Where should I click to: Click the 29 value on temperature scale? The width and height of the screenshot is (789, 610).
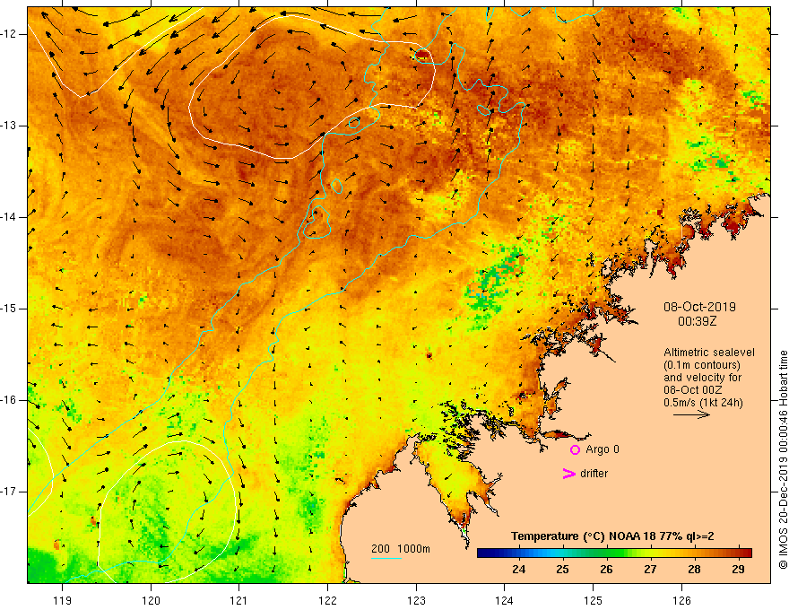[738, 570]
